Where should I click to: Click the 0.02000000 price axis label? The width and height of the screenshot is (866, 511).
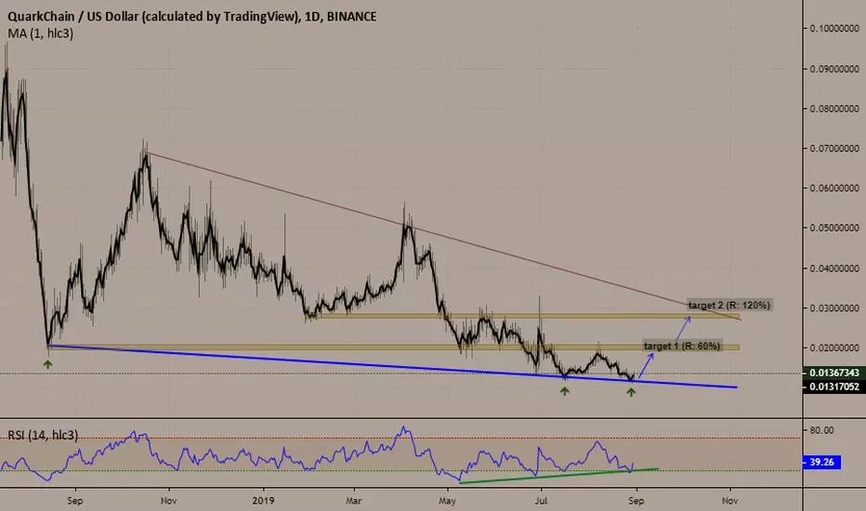click(x=834, y=348)
